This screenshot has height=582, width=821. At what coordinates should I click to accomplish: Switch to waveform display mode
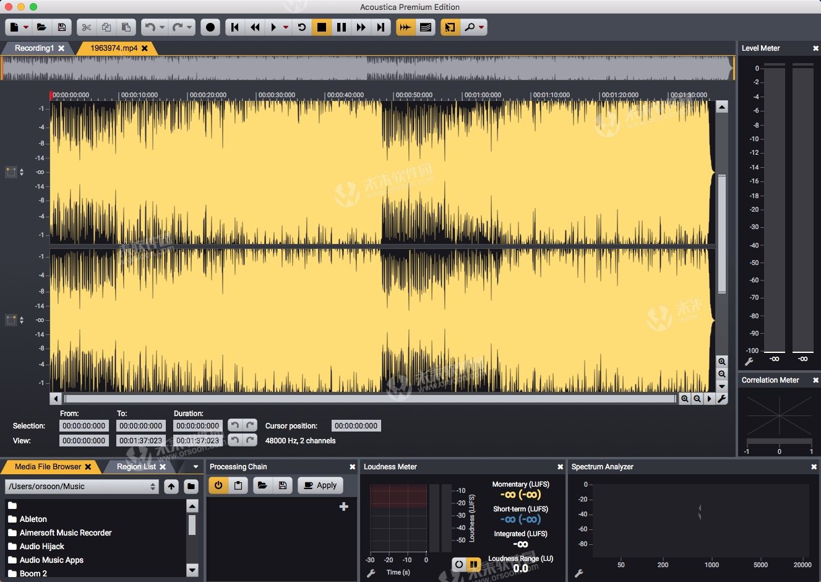pos(406,27)
